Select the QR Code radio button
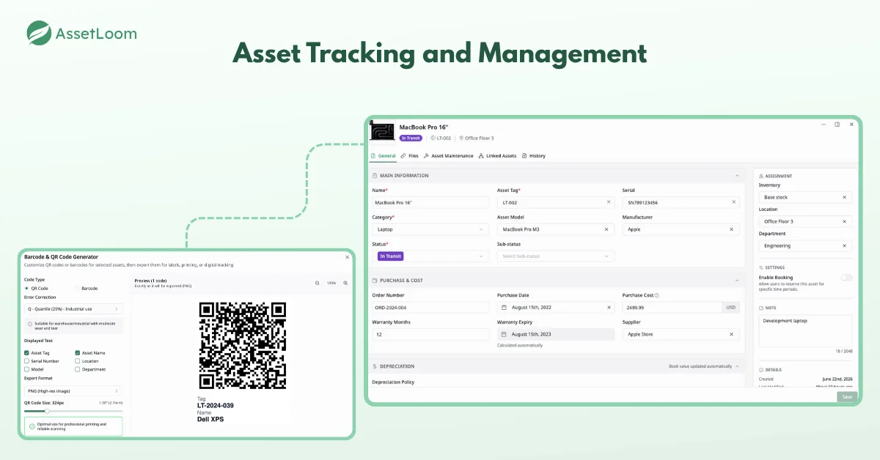The image size is (880, 460). (x=27, y=289)
